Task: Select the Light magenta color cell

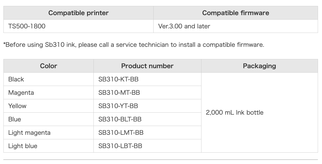Action: click(29, 133)
